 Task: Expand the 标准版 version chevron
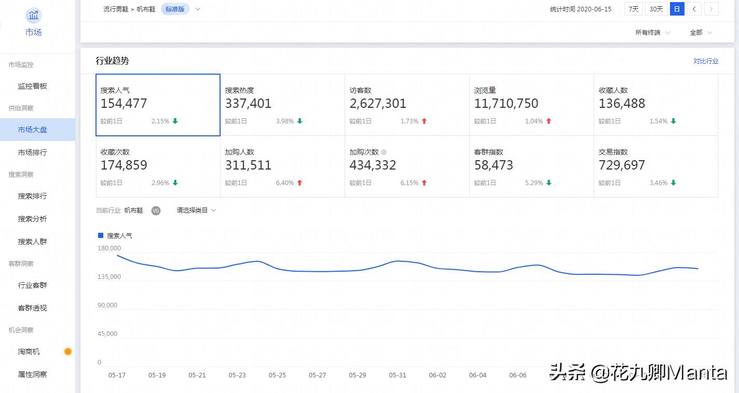pos(198,9)
